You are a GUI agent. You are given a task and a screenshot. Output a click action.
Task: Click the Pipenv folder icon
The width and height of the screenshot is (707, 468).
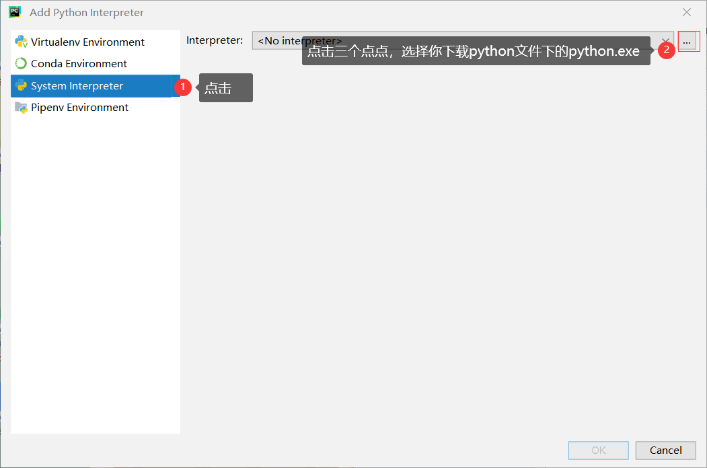coord(22,108)
